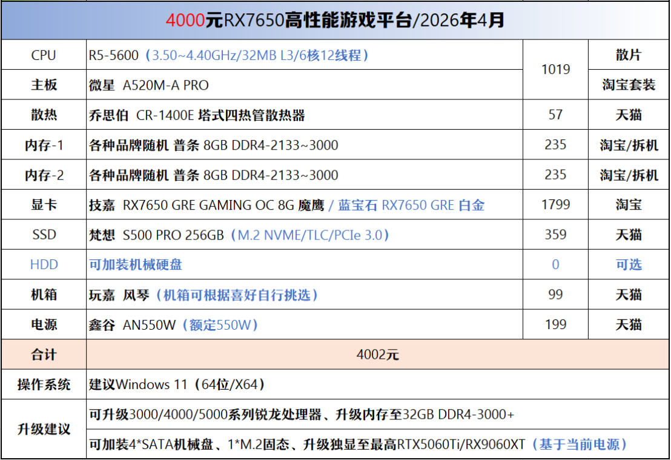Select the price cell 1019

coord(555,69)
